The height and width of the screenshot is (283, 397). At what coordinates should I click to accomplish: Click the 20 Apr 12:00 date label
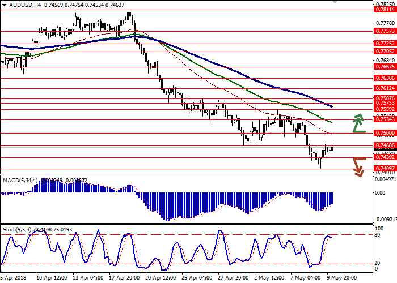tap(161, 278)
